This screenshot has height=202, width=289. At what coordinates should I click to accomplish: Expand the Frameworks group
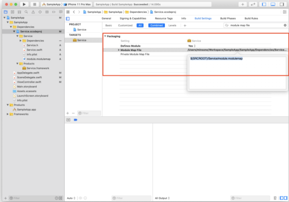pyautogui.click(x=8, y=114)
